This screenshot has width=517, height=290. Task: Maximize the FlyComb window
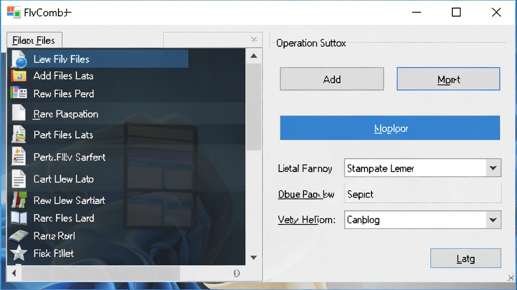tap(456, 12)
